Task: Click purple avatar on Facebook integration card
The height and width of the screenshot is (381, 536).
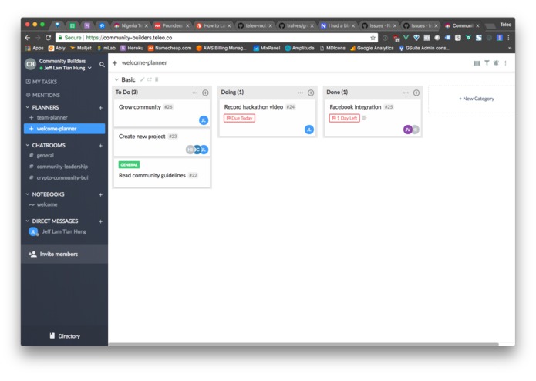Action: [x=407, y=130]
